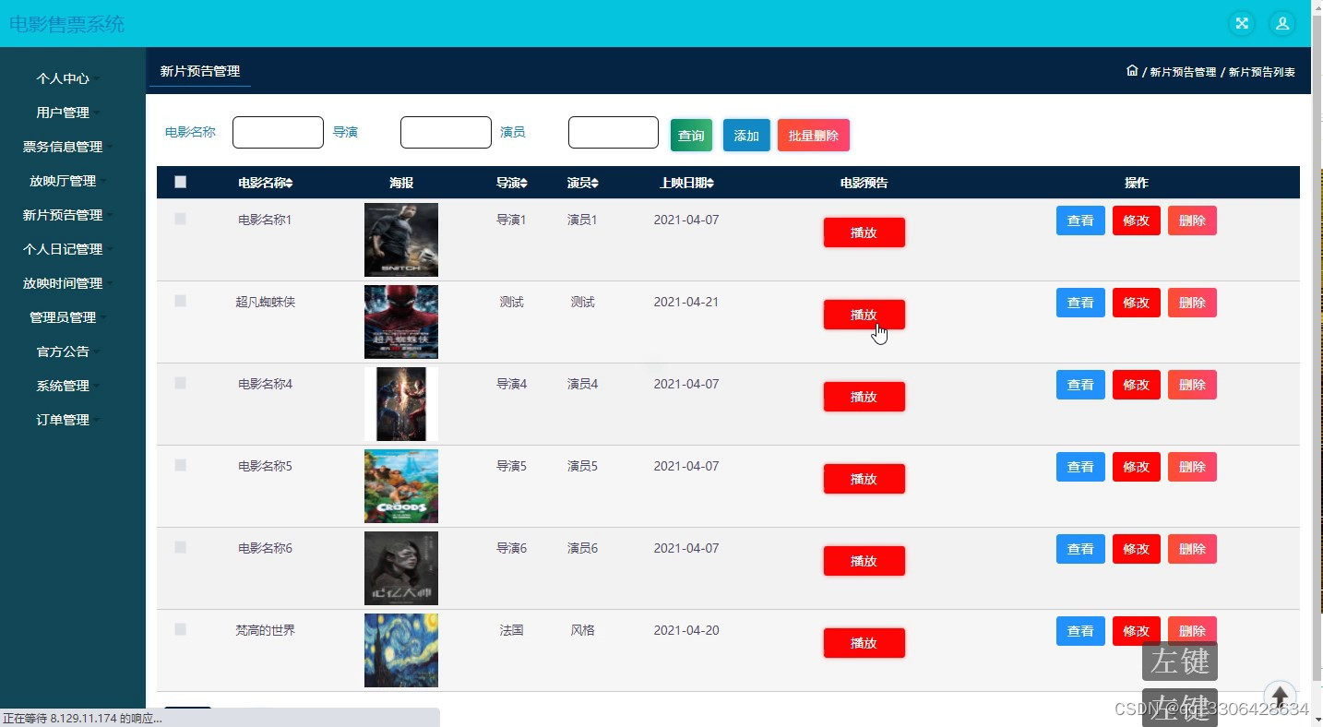Edit the 超凡蜘蛛侠 entry
Viewport: 1323px width, 727px height.
point(1137,303)
